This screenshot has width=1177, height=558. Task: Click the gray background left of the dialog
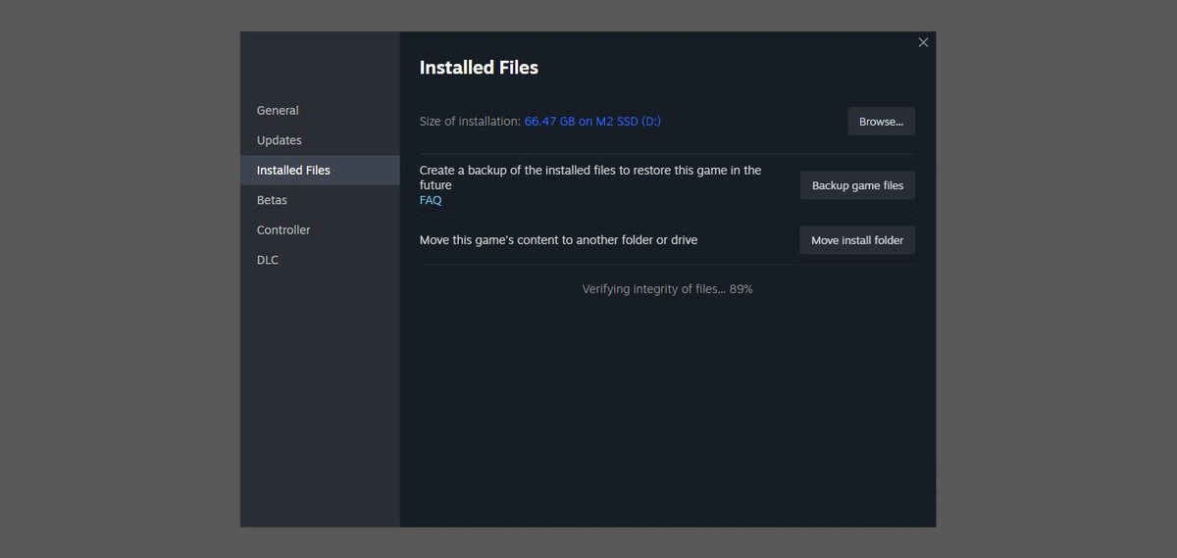[118, 279]
